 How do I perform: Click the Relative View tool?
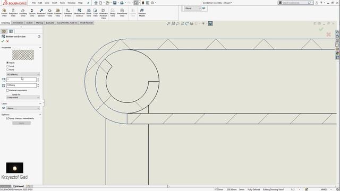tap(58, 13)
